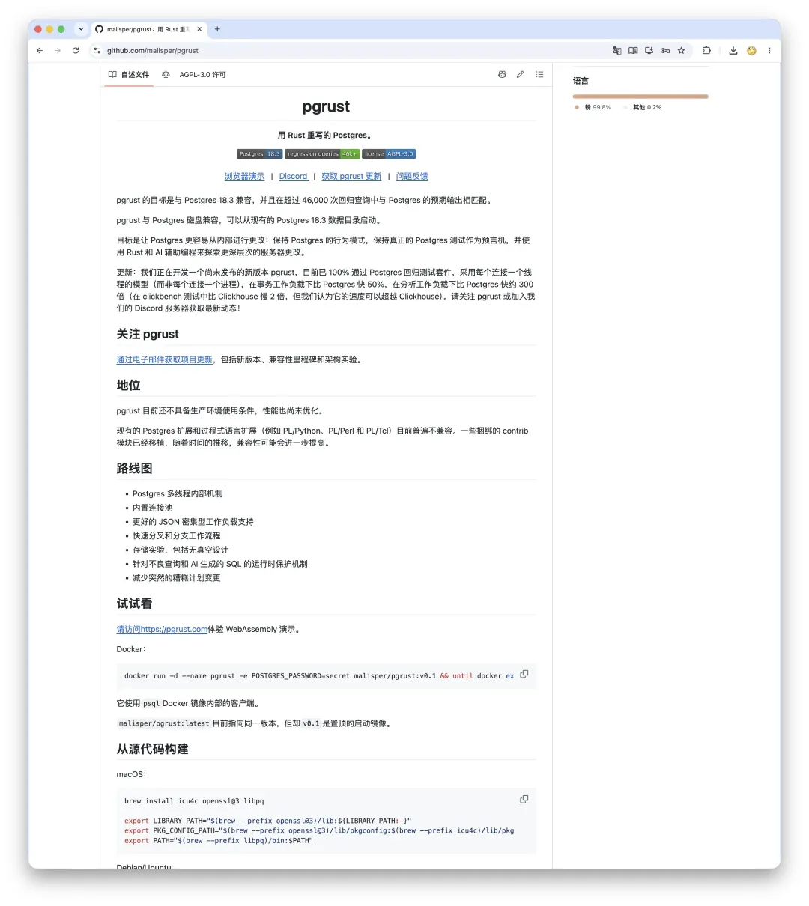Open the Discord link
Image resolution: width=809 pixels, height=906 pixels.
tap(293, 177)
